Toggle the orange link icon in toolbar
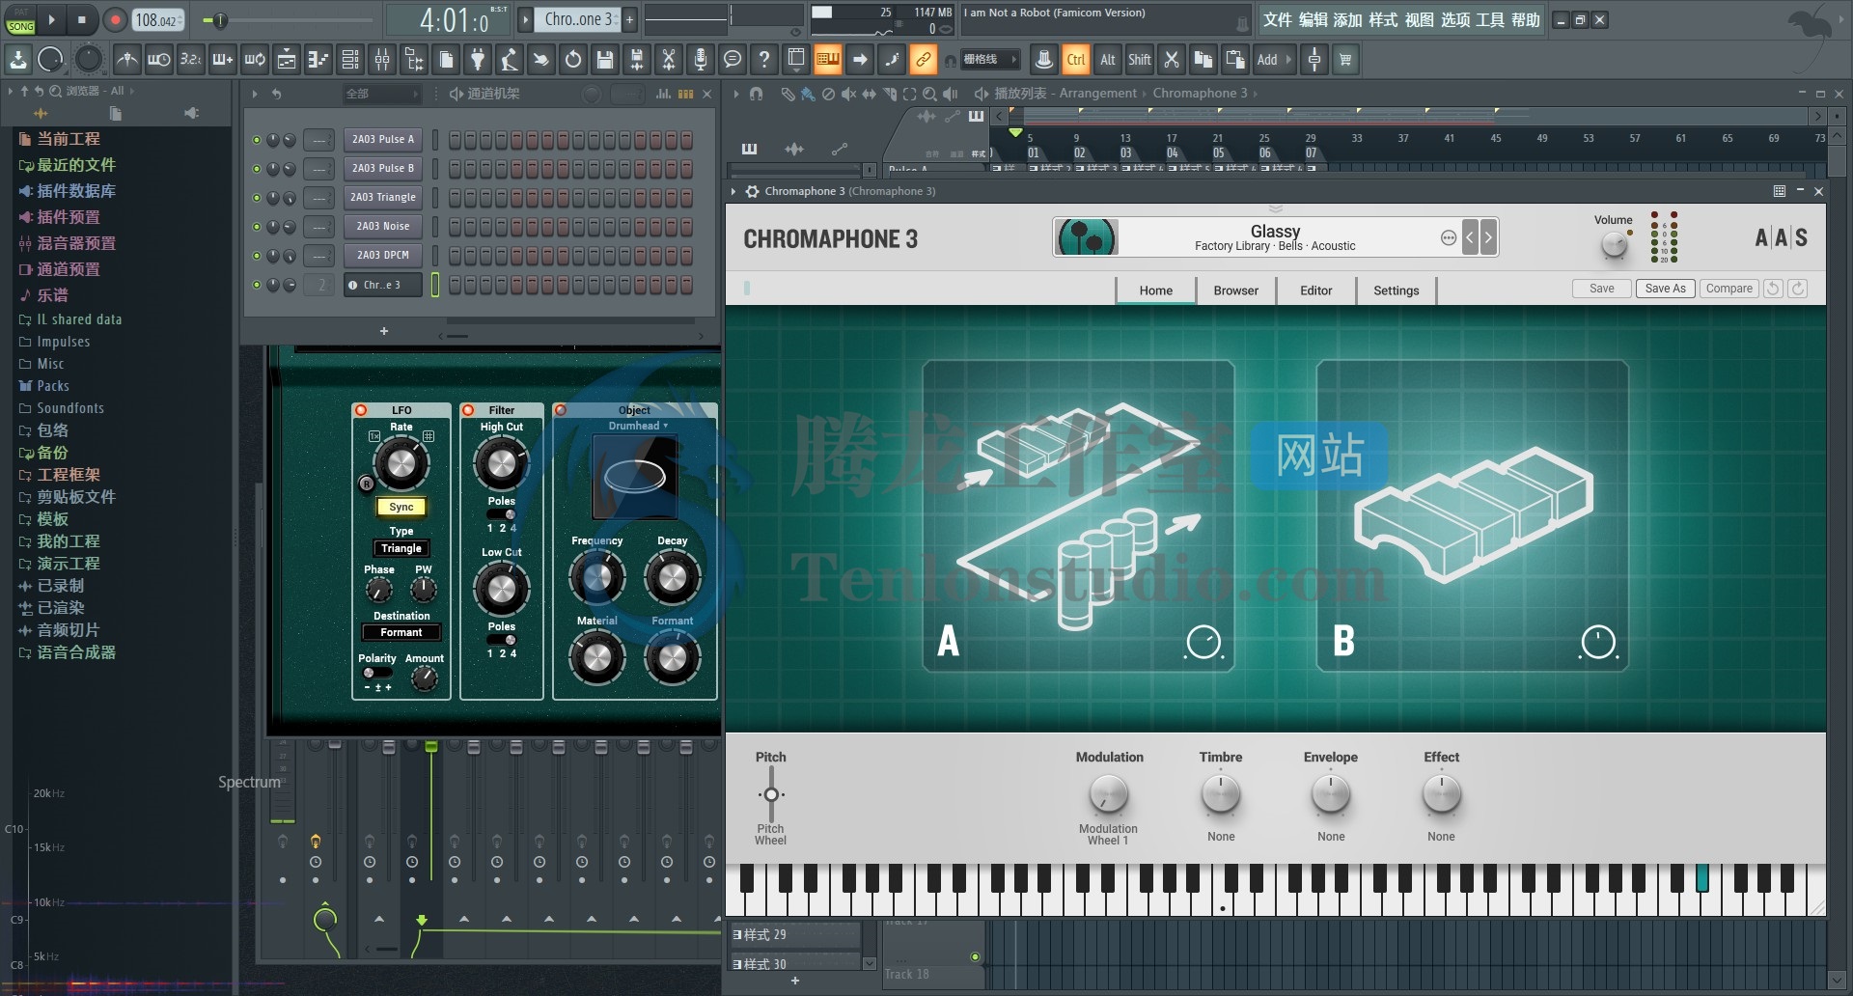The height and width of the screenshot is (996, 1853). [x=924, y=60]
